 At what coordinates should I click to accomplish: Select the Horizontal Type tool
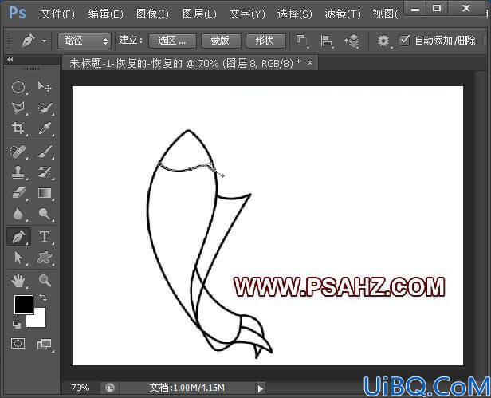tap(45, 237)
